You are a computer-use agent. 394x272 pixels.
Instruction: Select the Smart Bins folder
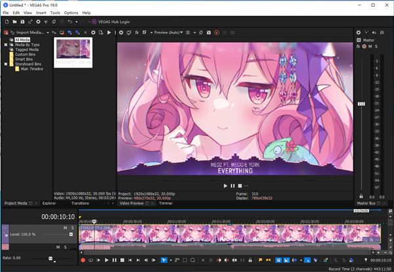(24, 59)
